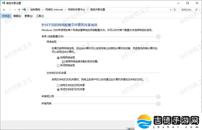202x130 pixels.
Task: Click the title bar window icon
Action: [x=3, y=3]
